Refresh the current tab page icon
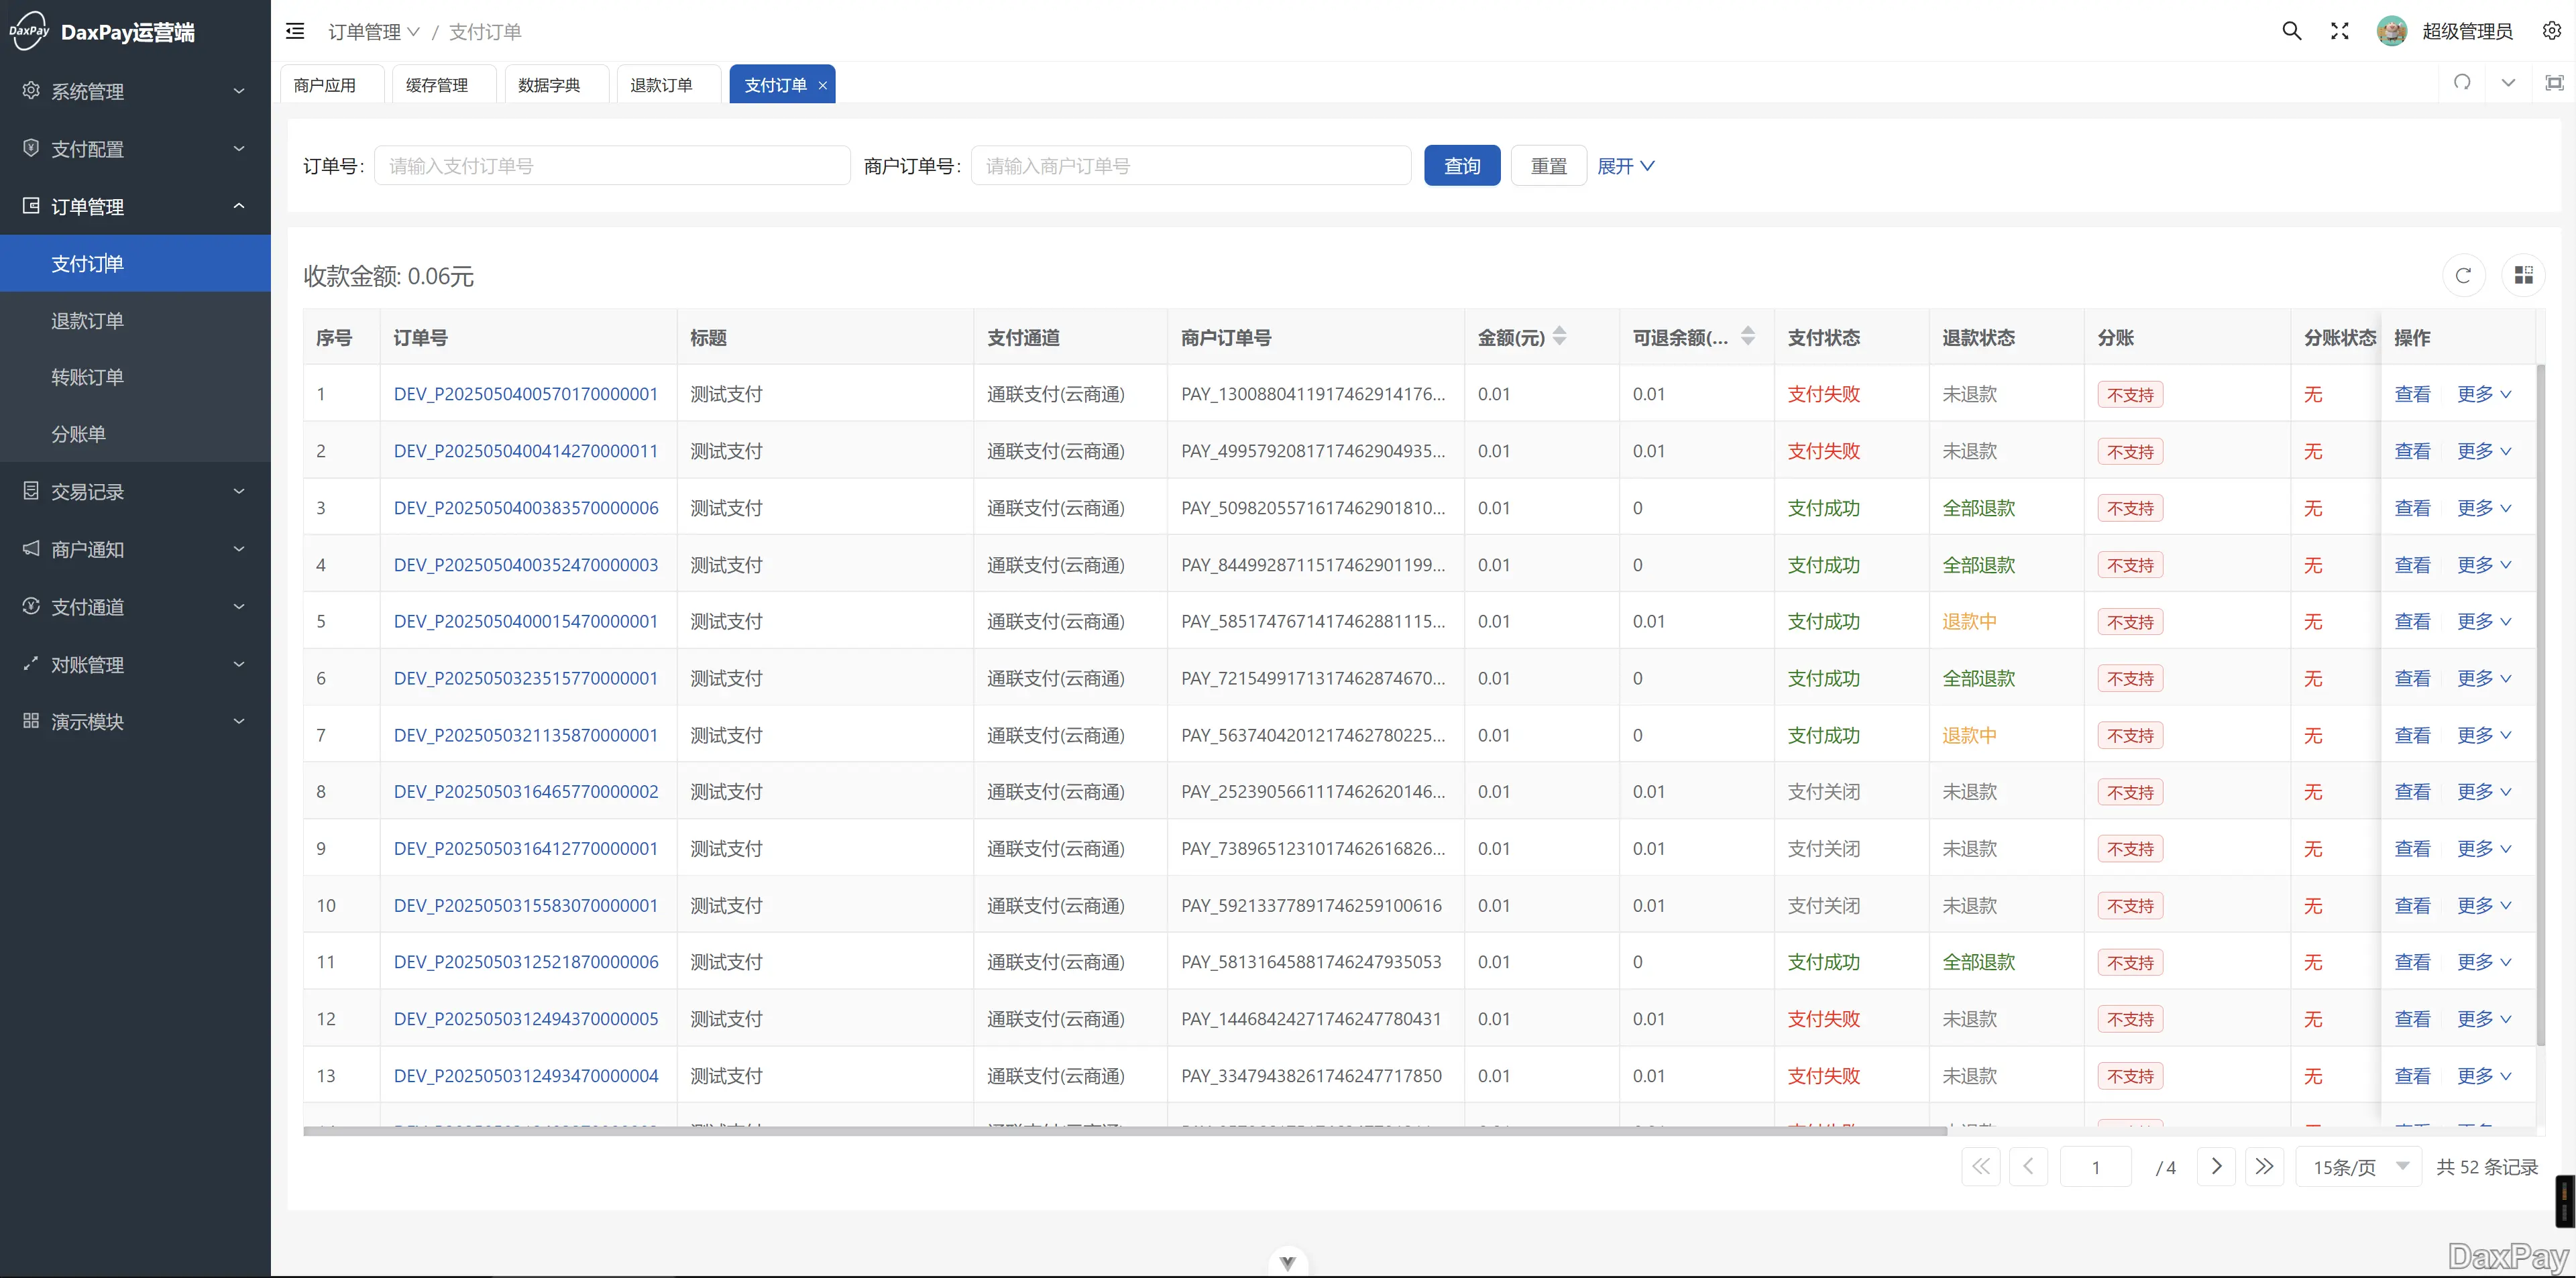The height and width of the screenshot is (1278, 2576). tap(2462, 83)
